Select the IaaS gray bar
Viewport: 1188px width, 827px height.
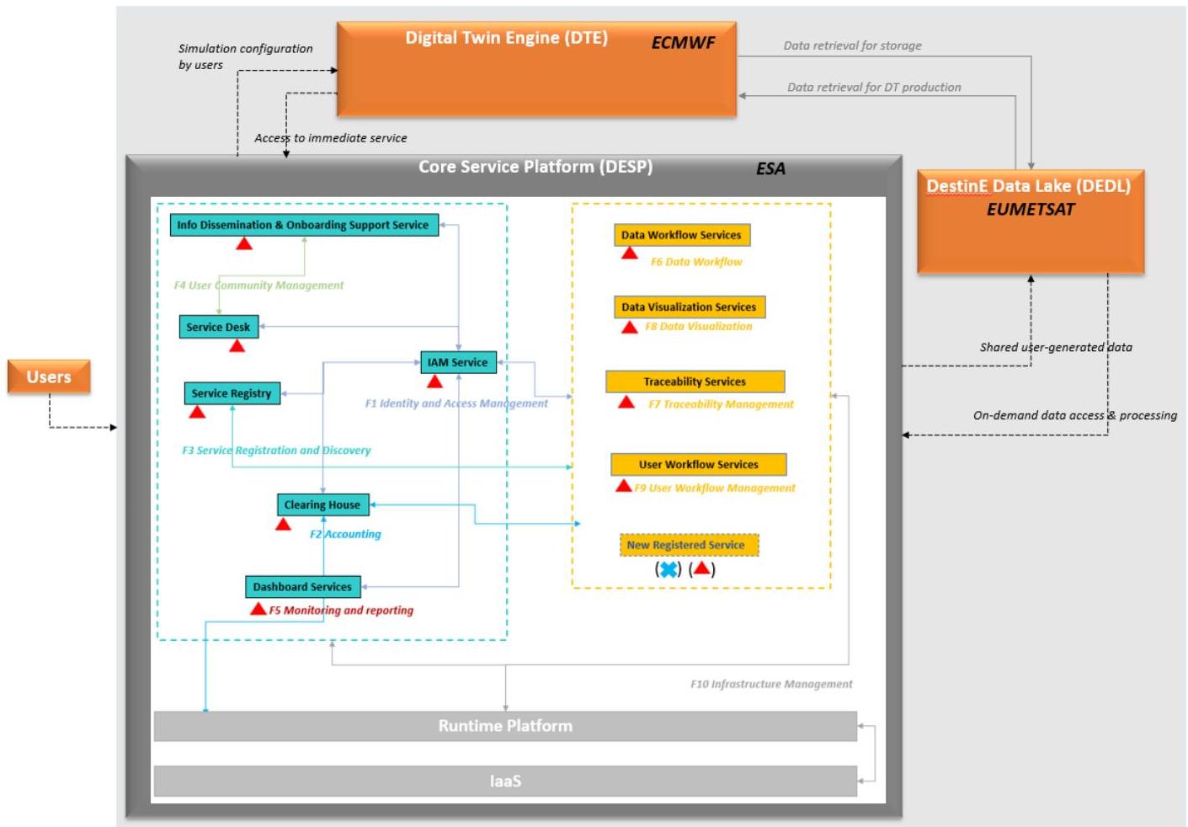[505, 781]
